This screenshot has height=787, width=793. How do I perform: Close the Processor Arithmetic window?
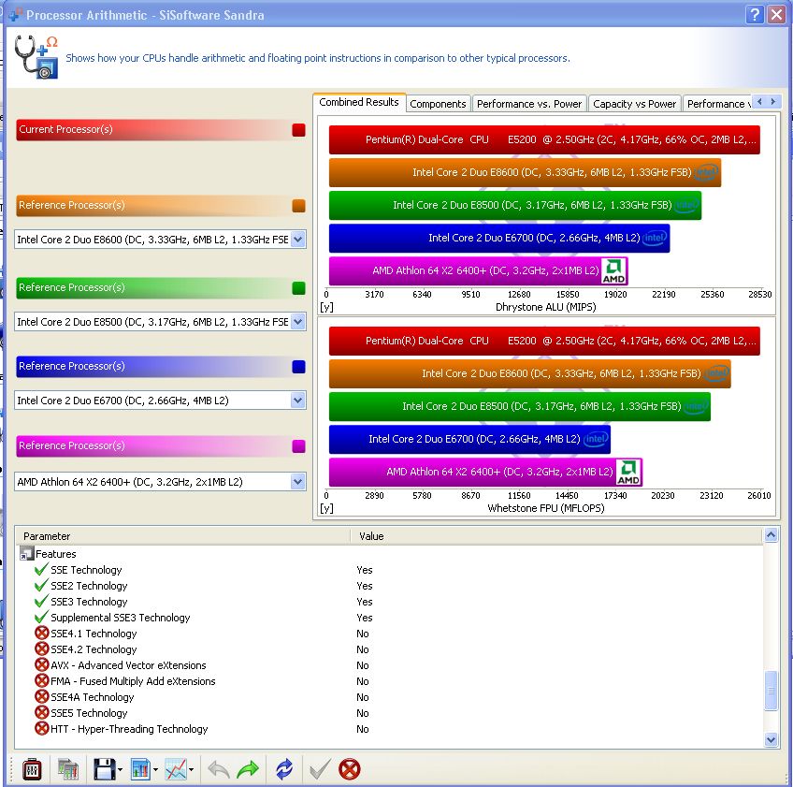(x=776, y=14)
